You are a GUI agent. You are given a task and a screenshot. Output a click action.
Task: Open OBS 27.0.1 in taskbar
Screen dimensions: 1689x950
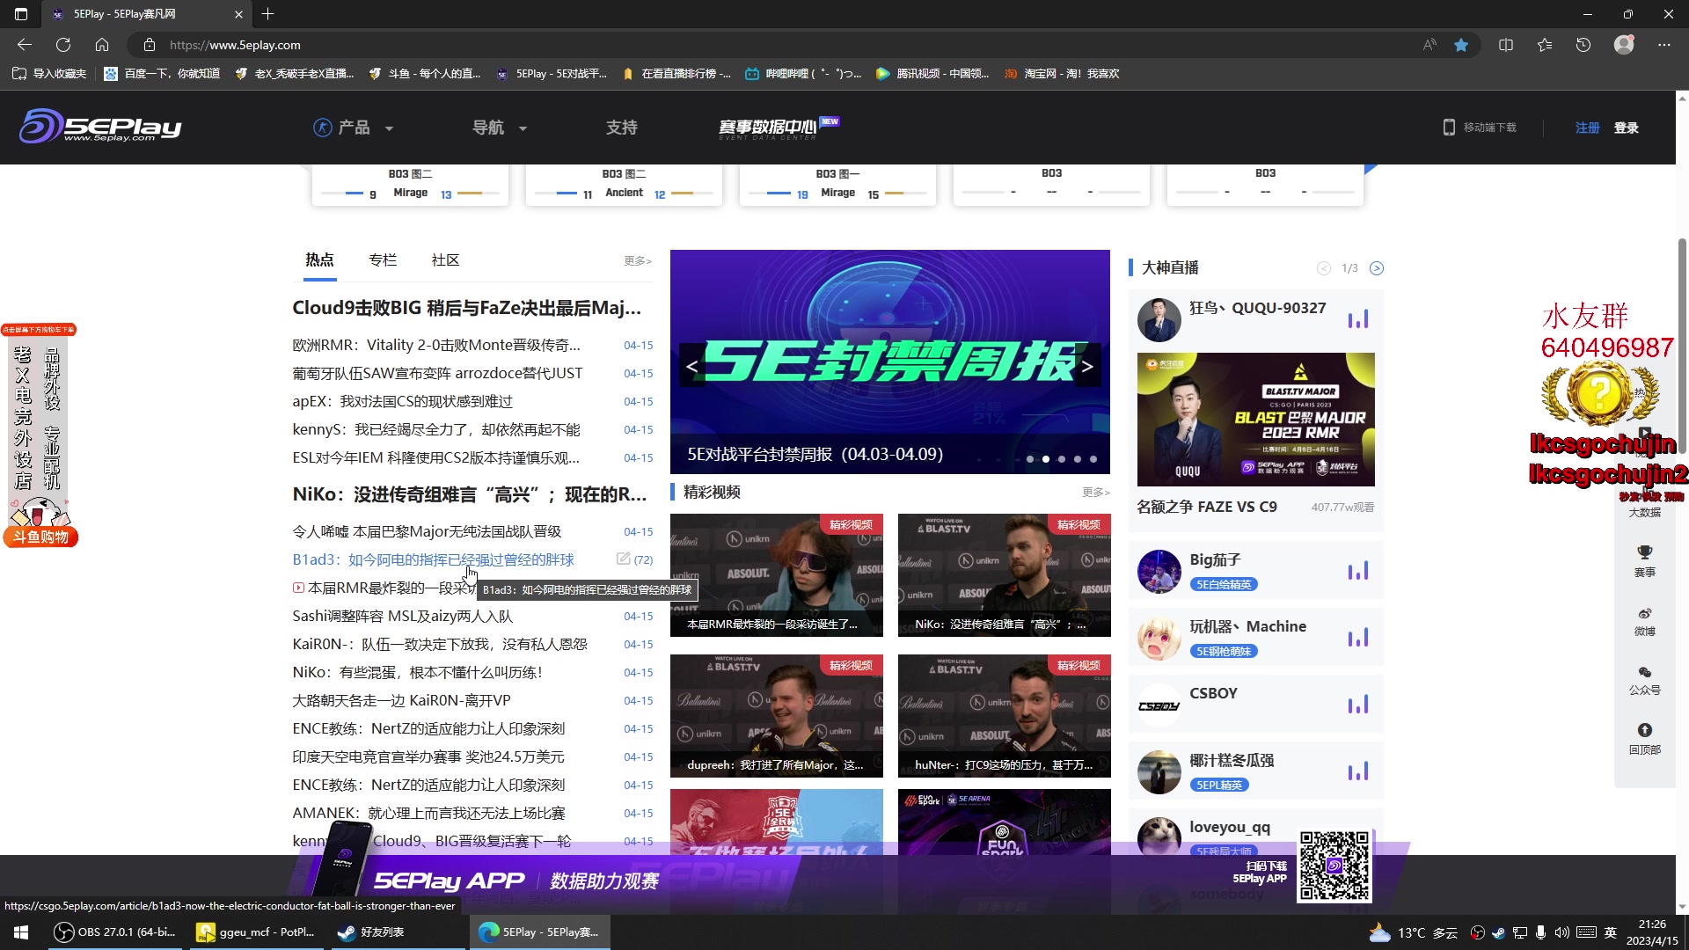115,932
